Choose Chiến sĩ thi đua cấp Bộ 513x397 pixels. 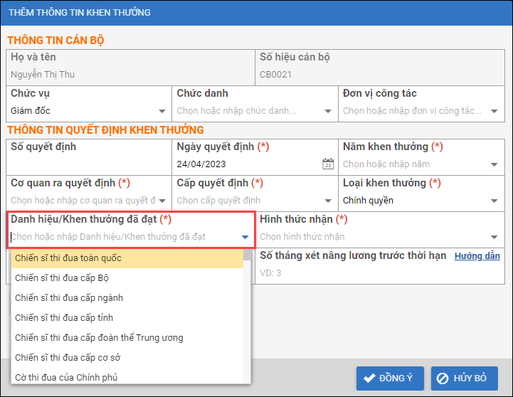(x=127, y=278)
